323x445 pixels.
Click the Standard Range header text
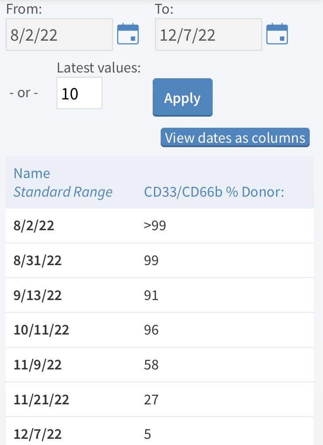[63, 192]
